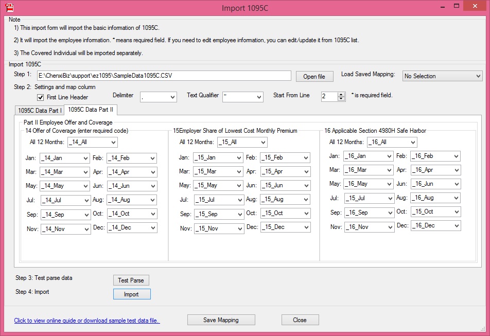The image size is (490, 336).
Task: Click the application icon in title bar
Action: [9, 7]
